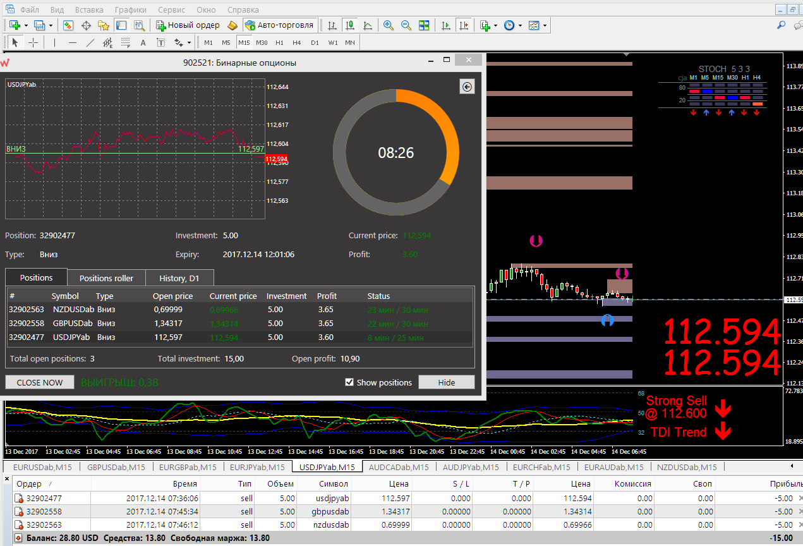Open the Strategy Tester icon
Viewport: 803px width, 546px height.
[139, 25]
